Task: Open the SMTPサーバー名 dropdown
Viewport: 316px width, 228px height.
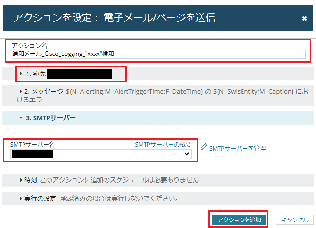Action: tap(101, 154)
